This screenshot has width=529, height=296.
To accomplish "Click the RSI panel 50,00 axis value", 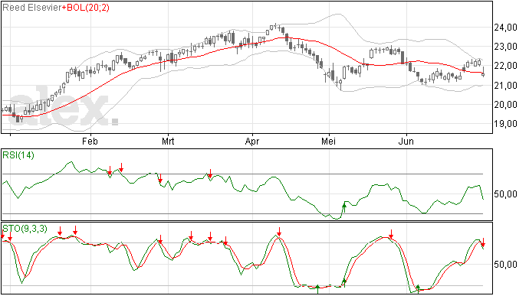I will pos(505,194).
